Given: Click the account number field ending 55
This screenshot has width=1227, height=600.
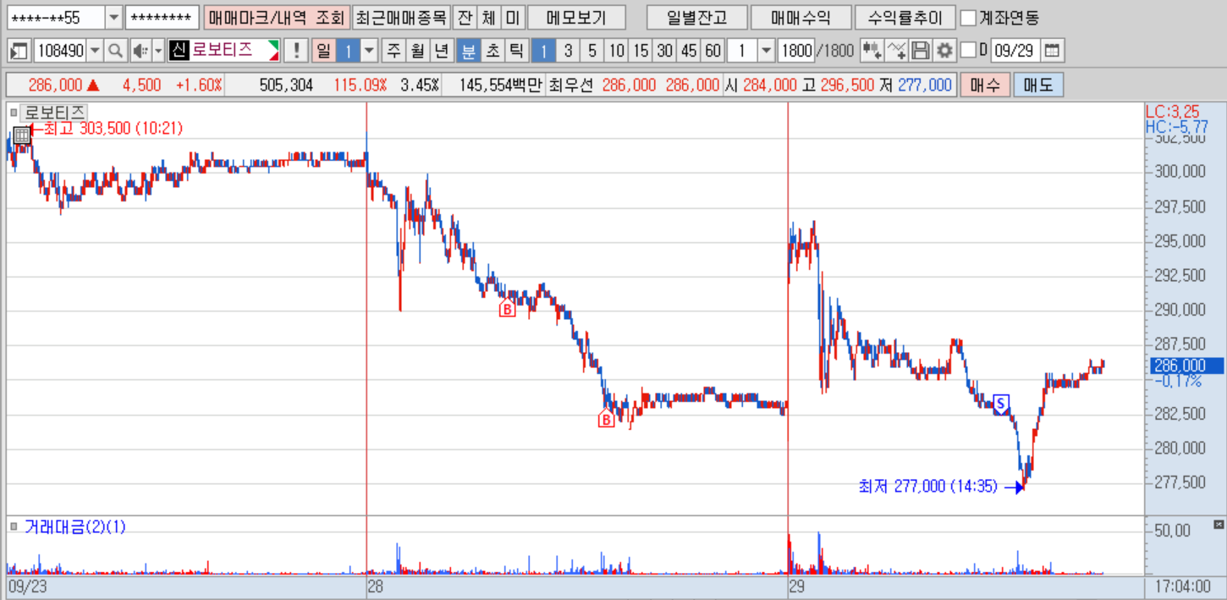Looking at the screenshot, I should pos(57,17).
